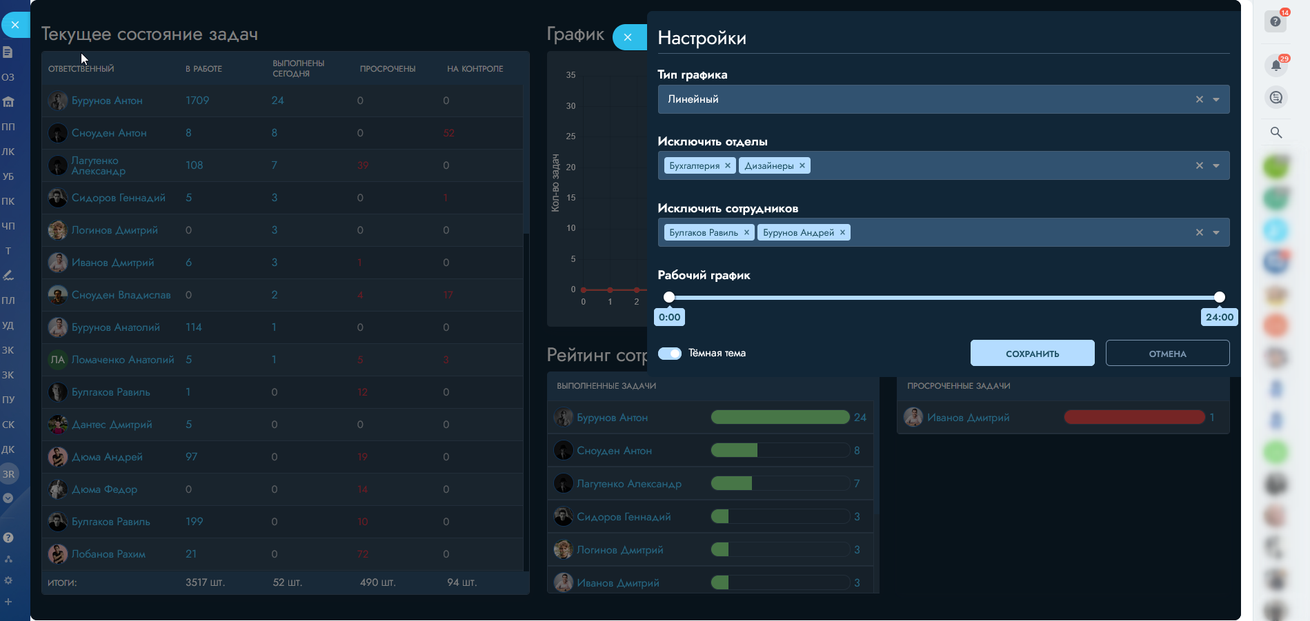Click the НА КОНТРОЛЕ column header
Screen dimensions: 1310x621
point(475,69)
